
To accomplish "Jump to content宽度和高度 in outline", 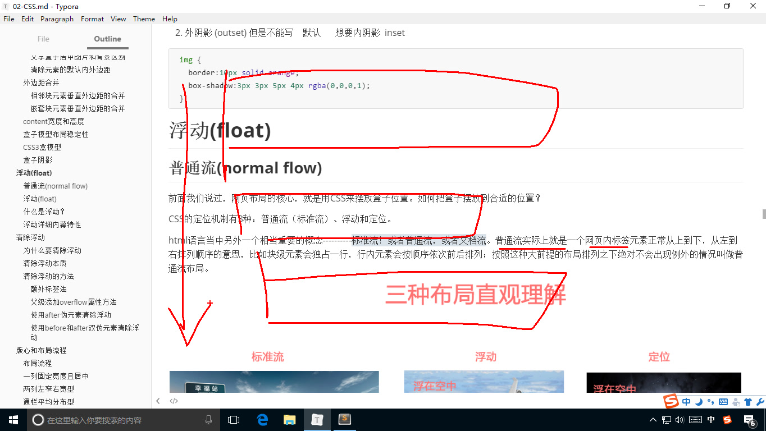I will 54,121.
